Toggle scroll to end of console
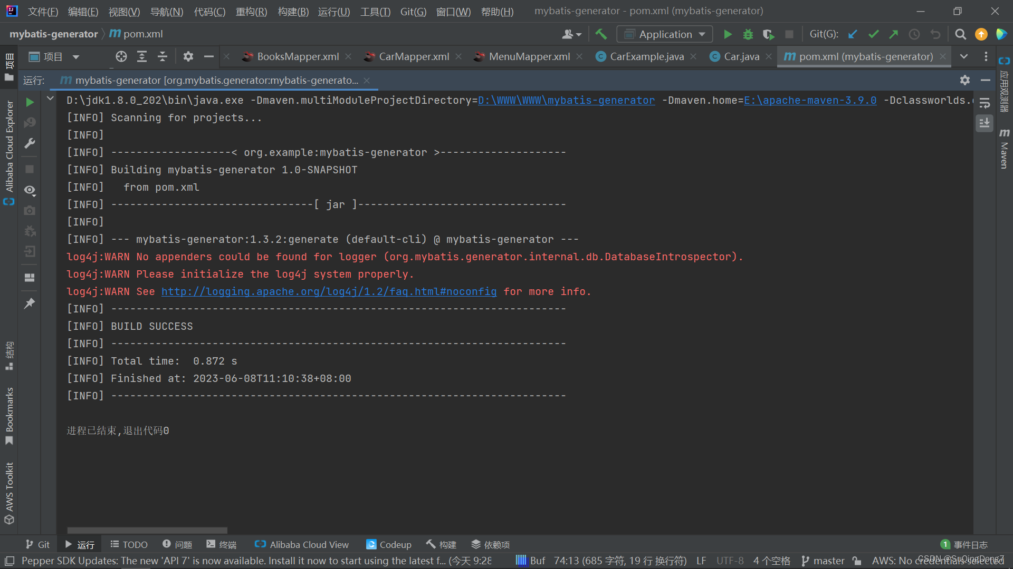This screenshot has width=1013, height=569. tap(985, 123)
